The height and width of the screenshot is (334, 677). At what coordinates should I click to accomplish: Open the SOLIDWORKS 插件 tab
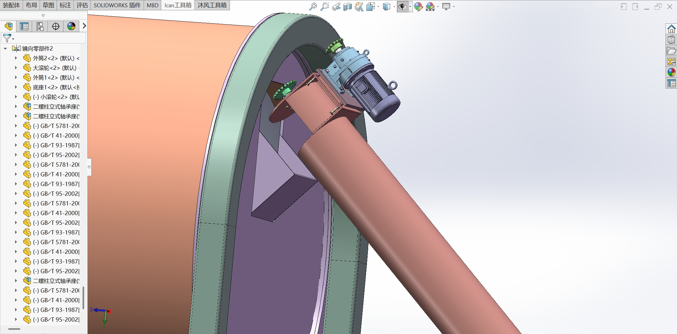117,5
